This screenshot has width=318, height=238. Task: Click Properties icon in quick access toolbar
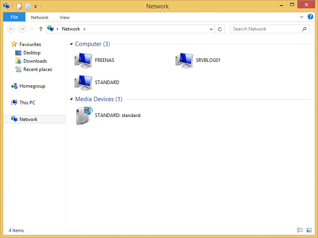point(19,6)
